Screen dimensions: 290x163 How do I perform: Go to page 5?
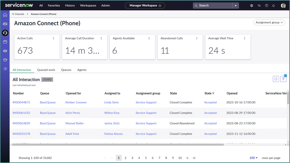[x=146, y=158]
